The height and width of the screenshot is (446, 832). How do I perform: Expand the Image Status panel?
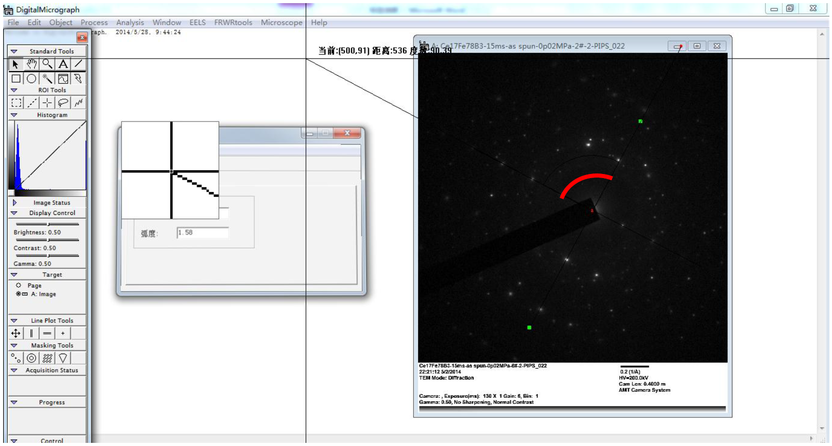click(15, 202)
